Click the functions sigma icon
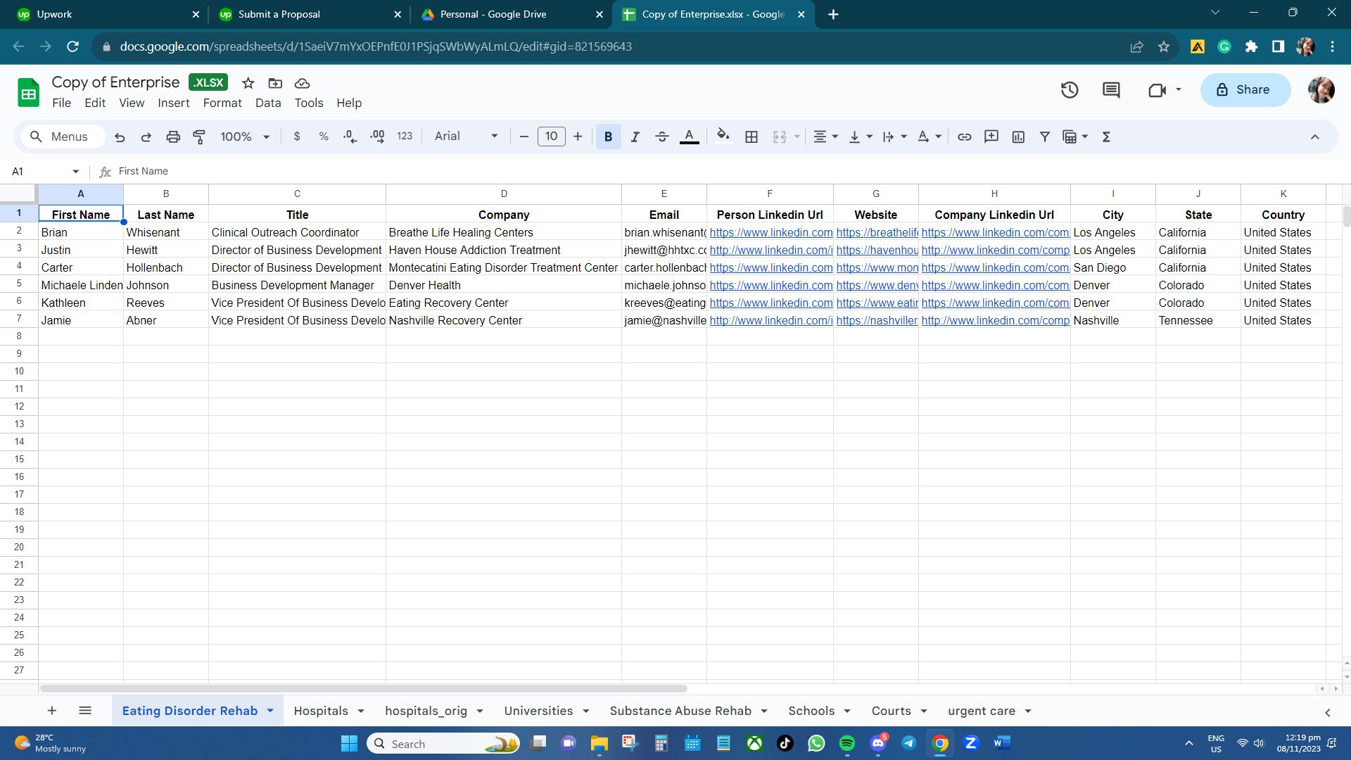 coord(1106,137)
